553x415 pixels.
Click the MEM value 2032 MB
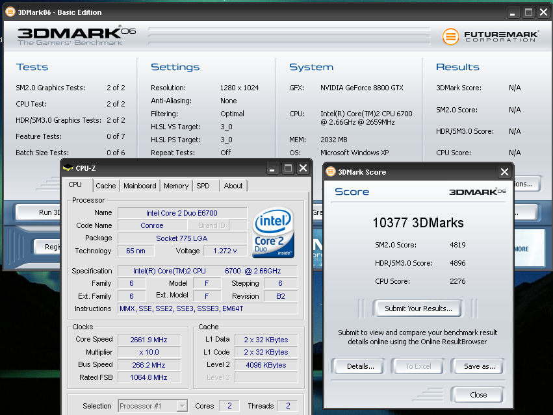(333, 140)
